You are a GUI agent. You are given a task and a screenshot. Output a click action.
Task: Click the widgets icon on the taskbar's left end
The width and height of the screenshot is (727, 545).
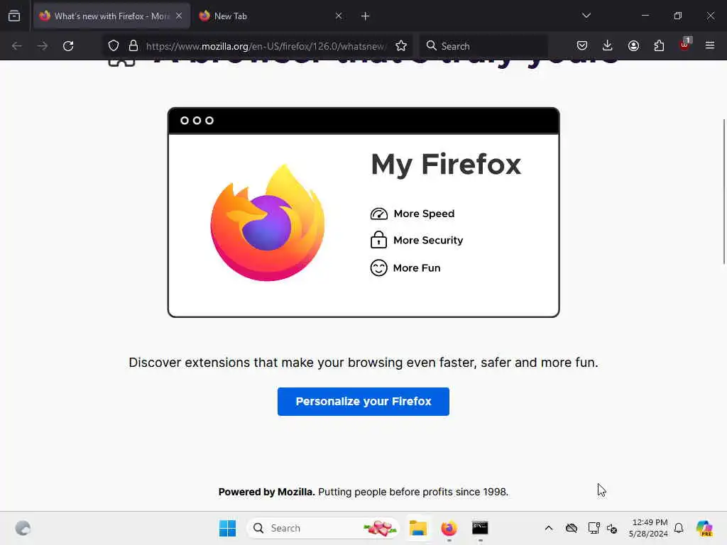coord(23,528)
